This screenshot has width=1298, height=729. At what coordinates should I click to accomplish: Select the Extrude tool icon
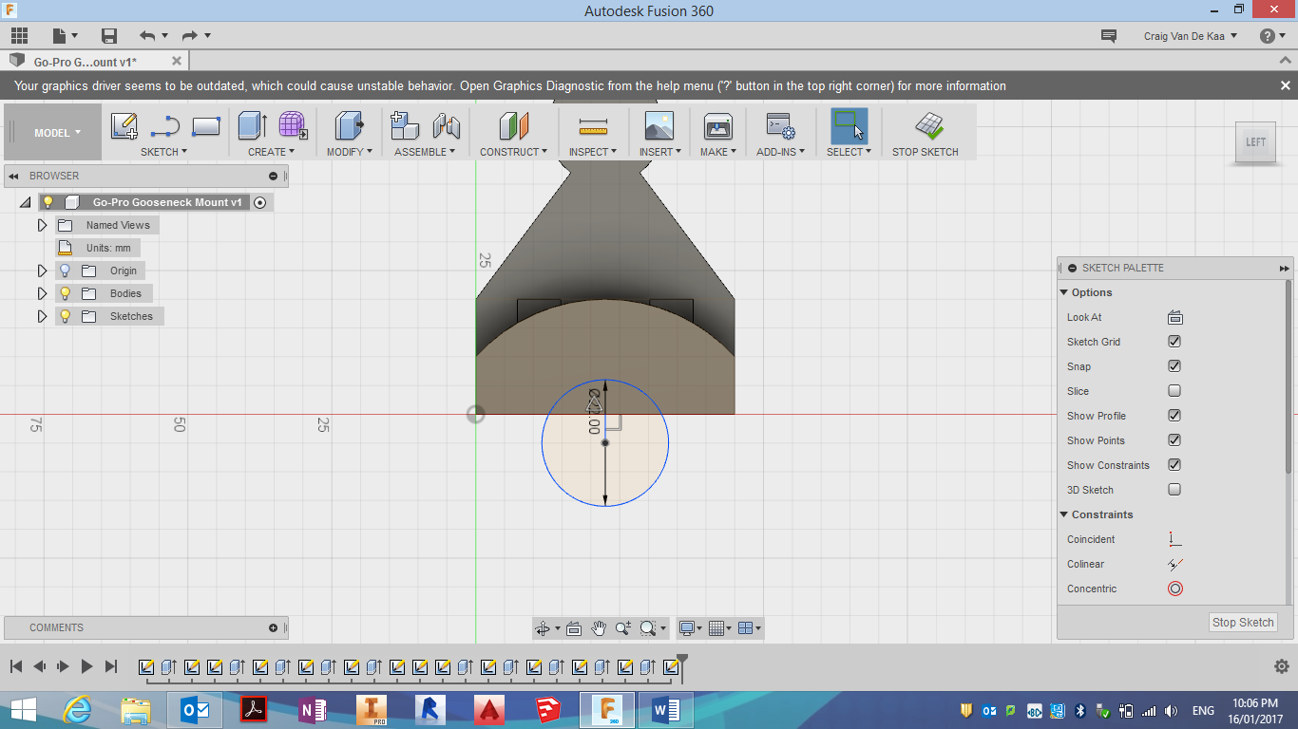tap(253, 126)
